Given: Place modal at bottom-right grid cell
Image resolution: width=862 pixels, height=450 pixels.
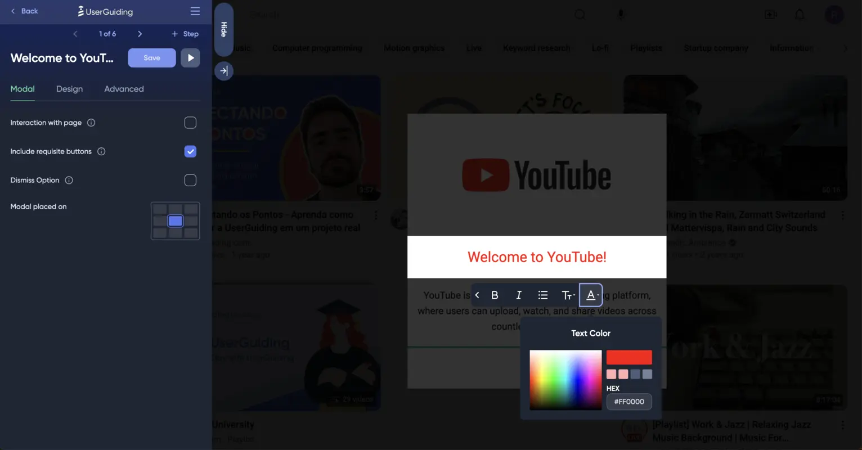Looking at the screenshot, I should [191, 233].
